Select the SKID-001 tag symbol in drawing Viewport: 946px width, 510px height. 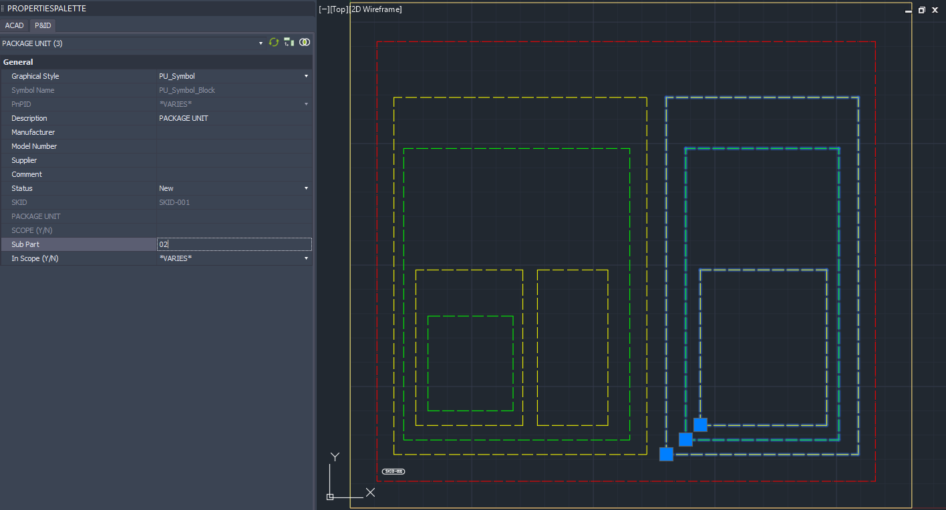(393, 471)
